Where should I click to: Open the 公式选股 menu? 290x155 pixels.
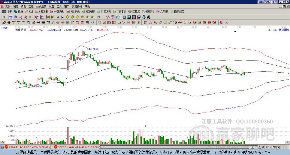[41, 7]
